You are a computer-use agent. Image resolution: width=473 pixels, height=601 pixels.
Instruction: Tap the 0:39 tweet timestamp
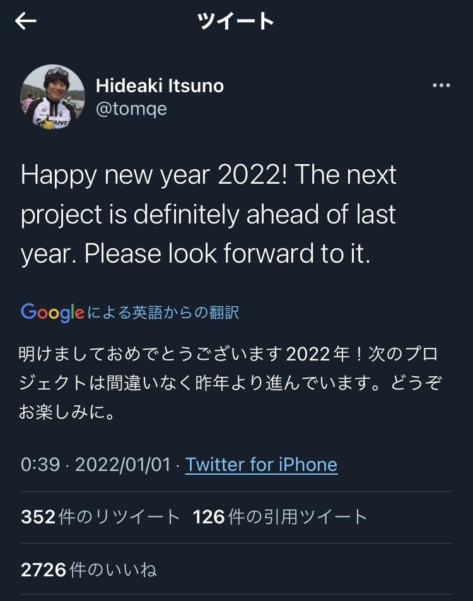[40, 465]
